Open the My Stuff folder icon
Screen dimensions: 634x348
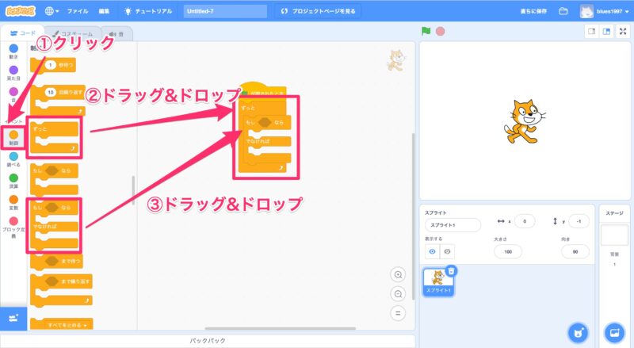coord(563,11)
